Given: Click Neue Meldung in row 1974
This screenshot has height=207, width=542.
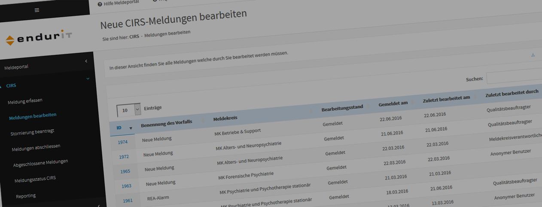Looking at the screenshot, I should point(157,139).
